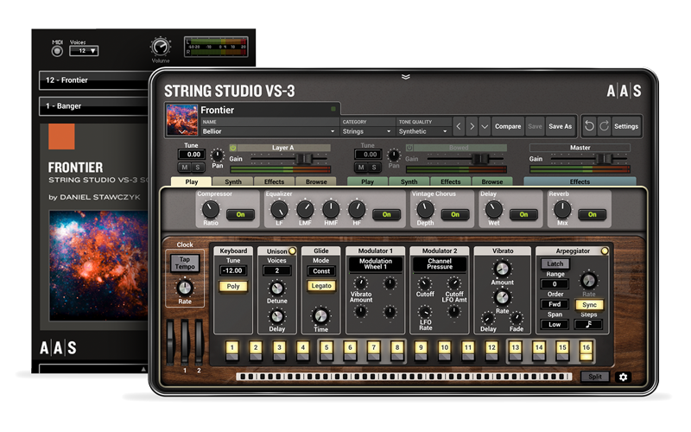Click the Layer A Mute button

pyautogui.click(x=185, y=167)
